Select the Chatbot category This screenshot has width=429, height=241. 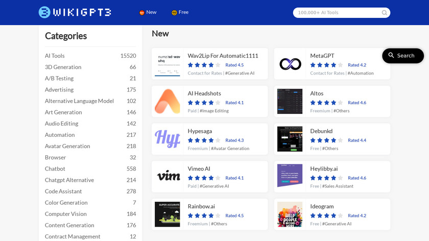point(90,169)
